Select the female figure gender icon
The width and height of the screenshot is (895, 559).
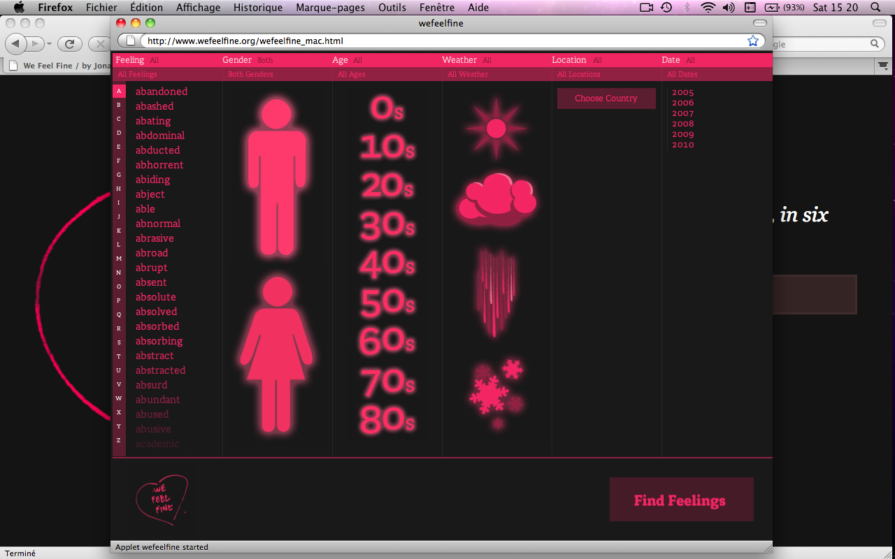pyautogui.click(x=277, y=354)
